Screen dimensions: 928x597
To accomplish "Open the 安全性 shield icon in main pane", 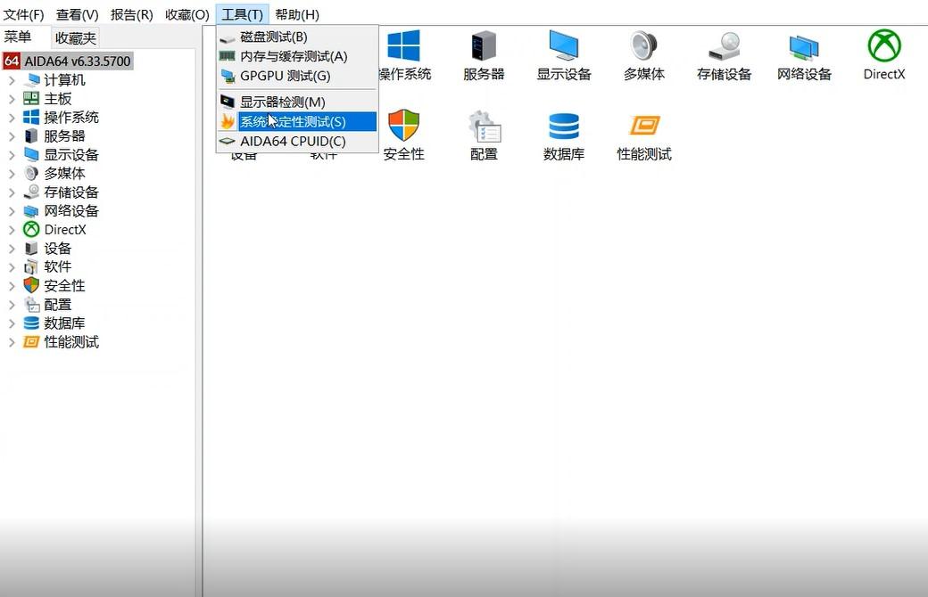I will click(403, 125).
